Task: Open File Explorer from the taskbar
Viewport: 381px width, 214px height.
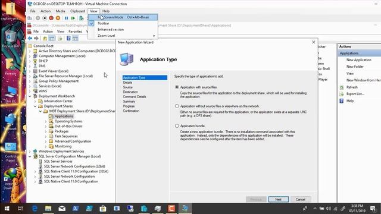Action: (48, 209)
